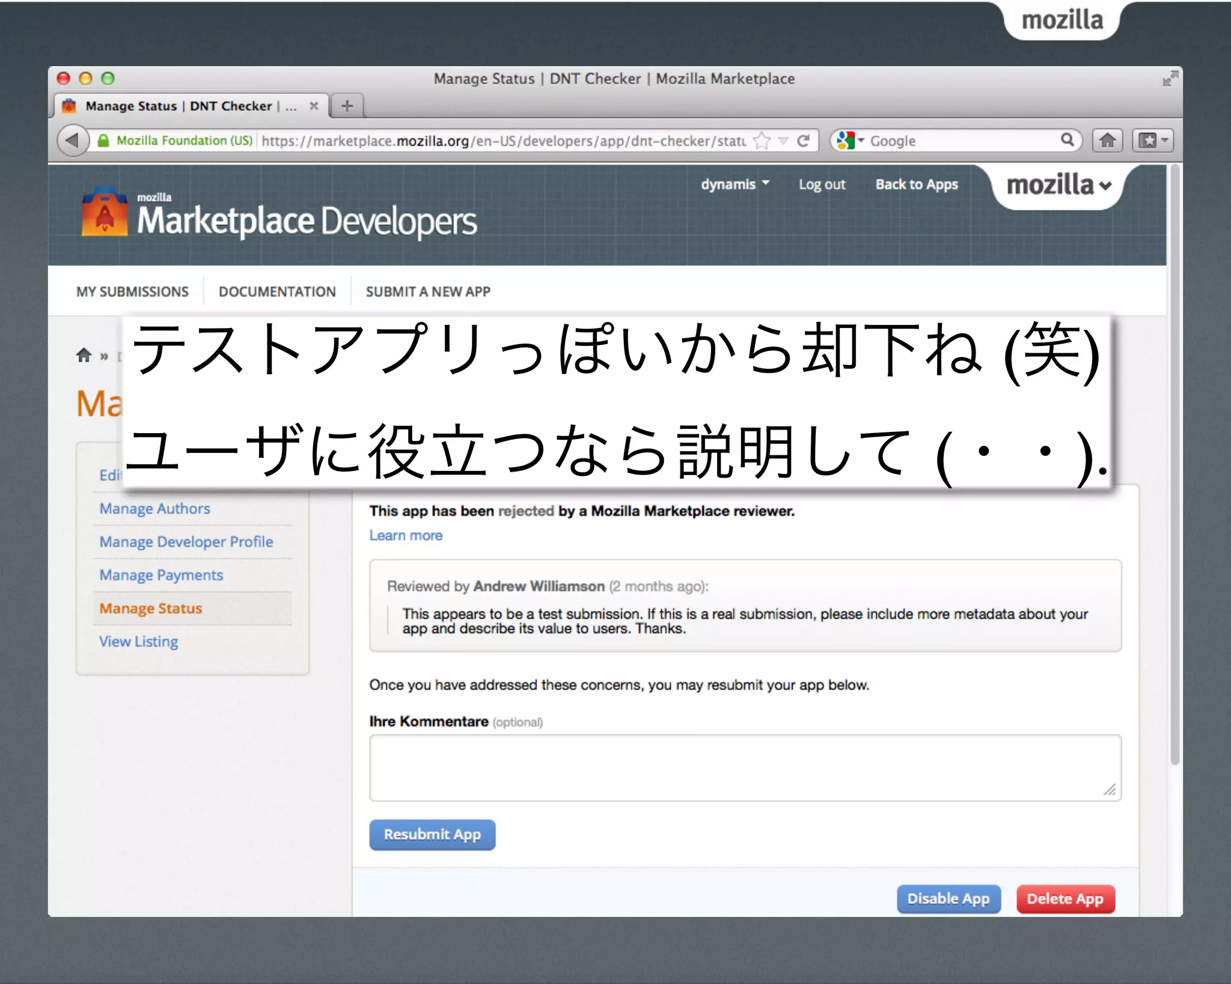Open the Google search engine dropdown
This screenshot has width=1231, height=984.
pos(850,141)
